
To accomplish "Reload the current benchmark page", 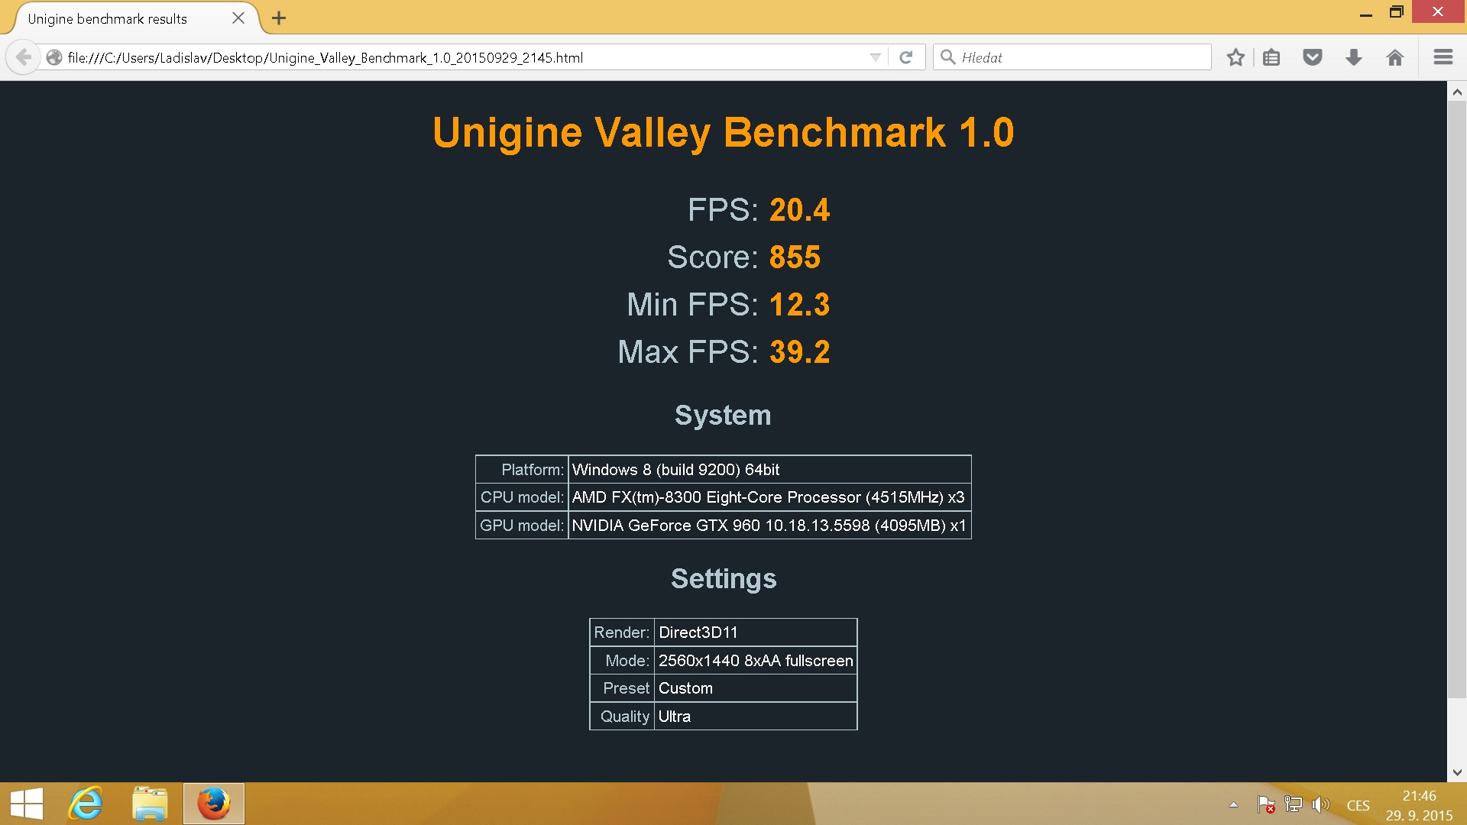I will (x=906, y=57).
